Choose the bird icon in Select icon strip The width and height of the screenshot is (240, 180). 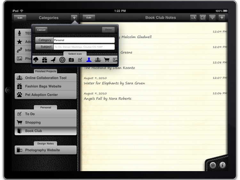[x=53, y=60]
